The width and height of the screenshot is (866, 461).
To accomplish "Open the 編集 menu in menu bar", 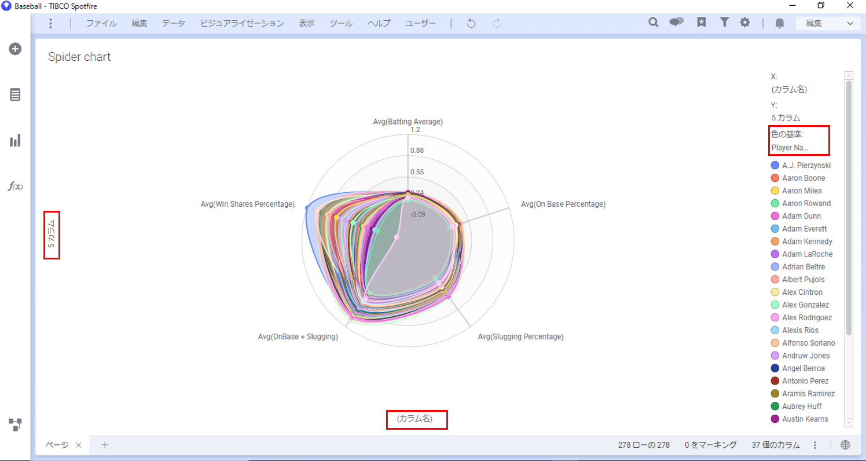I will pos(140,23).
